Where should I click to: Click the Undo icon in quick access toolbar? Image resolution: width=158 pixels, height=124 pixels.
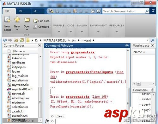tap(81, 11)
